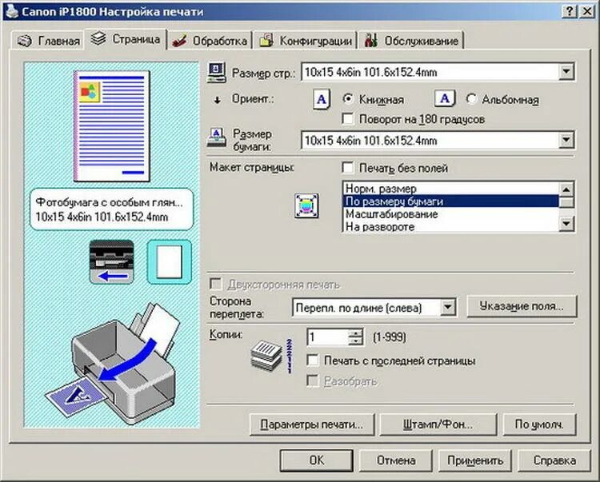Click the page preview thumbnail
600x482 pixels.
[x=112, y=125]
